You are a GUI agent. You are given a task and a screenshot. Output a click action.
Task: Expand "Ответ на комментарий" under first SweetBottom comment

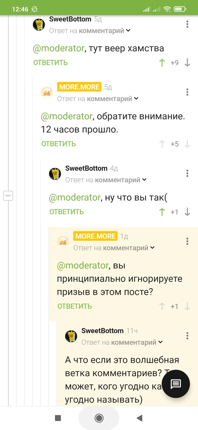90,31
